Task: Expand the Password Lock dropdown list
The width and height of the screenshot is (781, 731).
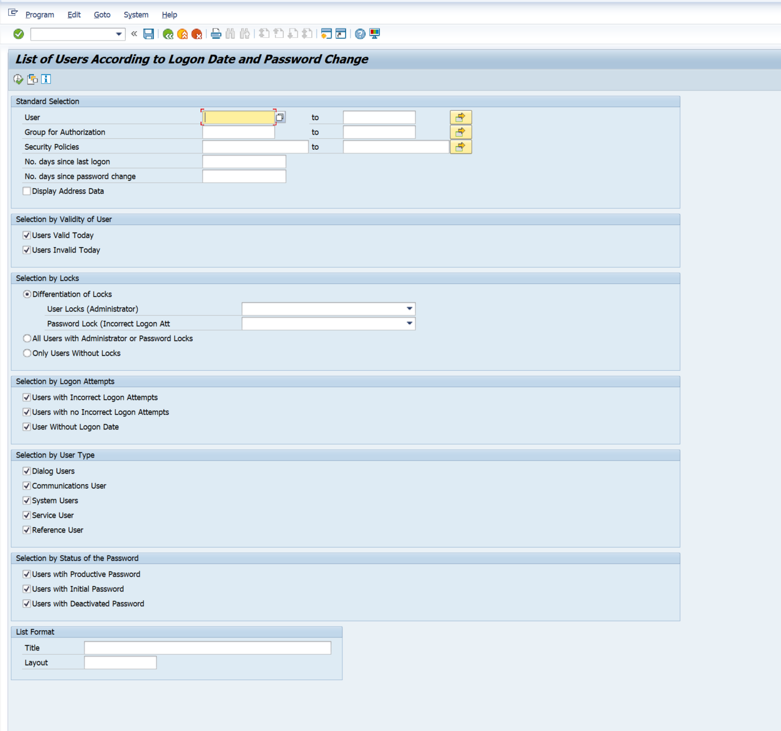Action: (x=409, y=323)
